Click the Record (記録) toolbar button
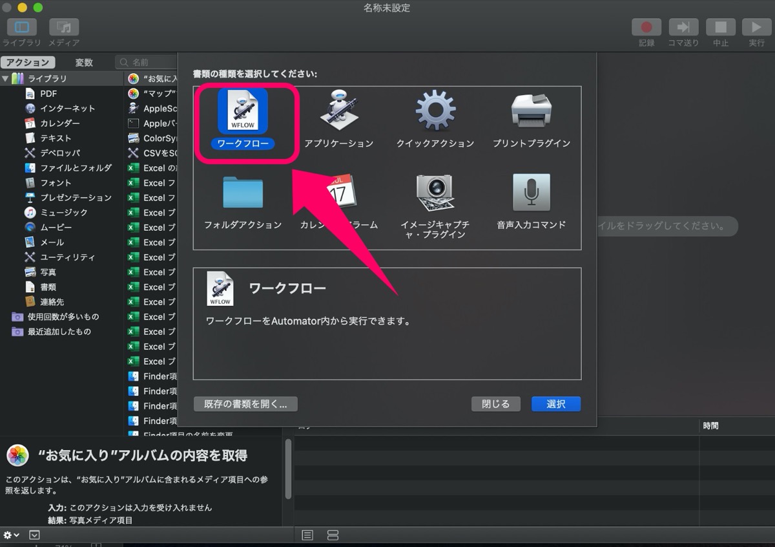 (646, 27)
